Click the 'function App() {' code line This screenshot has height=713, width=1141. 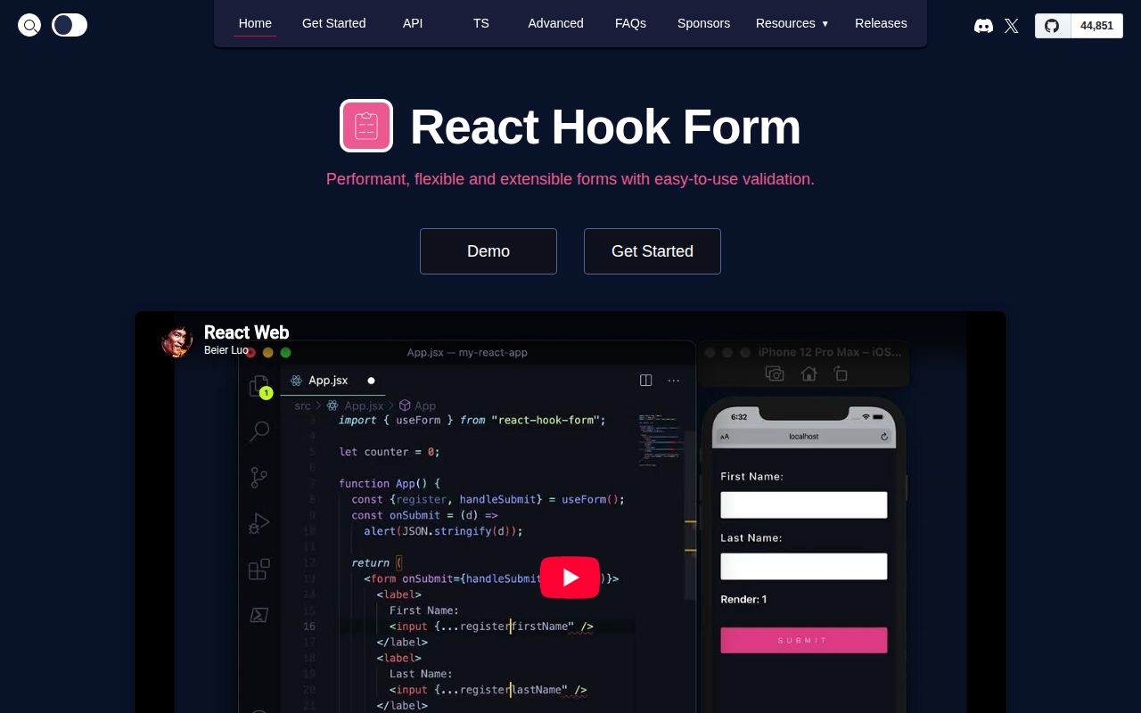coord(390,483)
